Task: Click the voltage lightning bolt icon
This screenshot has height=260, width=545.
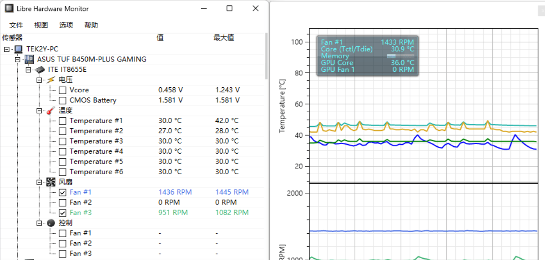Action: pyautogui.click(x=51, y=80)
